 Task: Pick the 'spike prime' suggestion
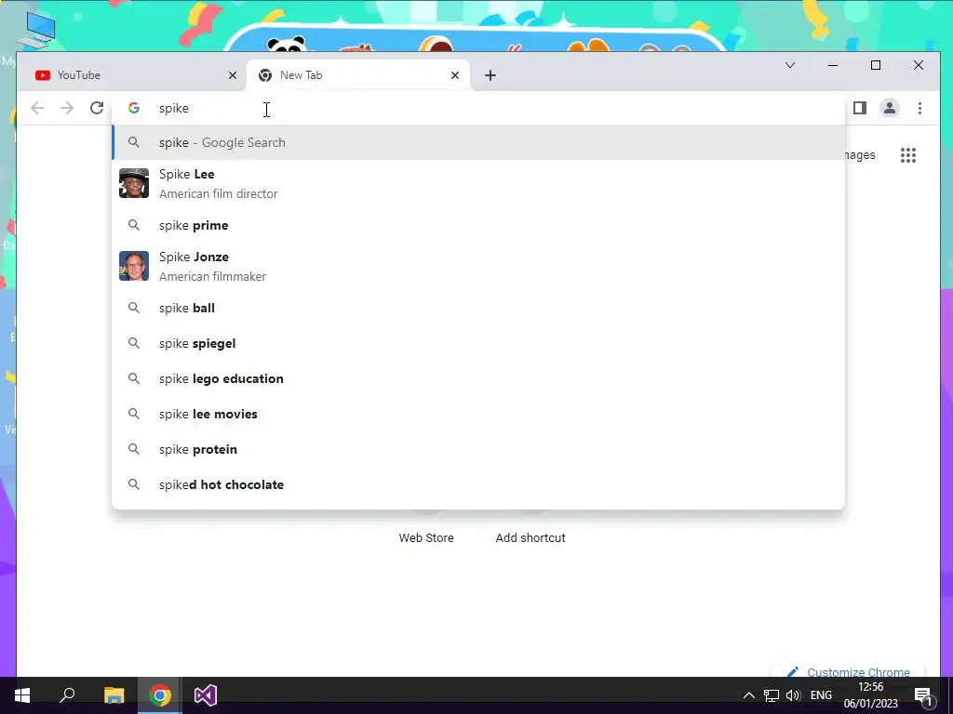478,225
